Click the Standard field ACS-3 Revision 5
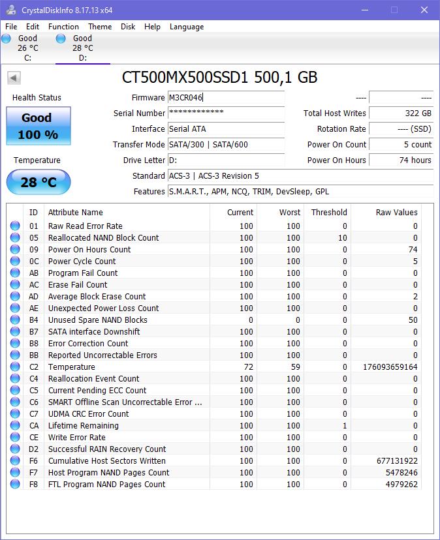 [301, 175]
